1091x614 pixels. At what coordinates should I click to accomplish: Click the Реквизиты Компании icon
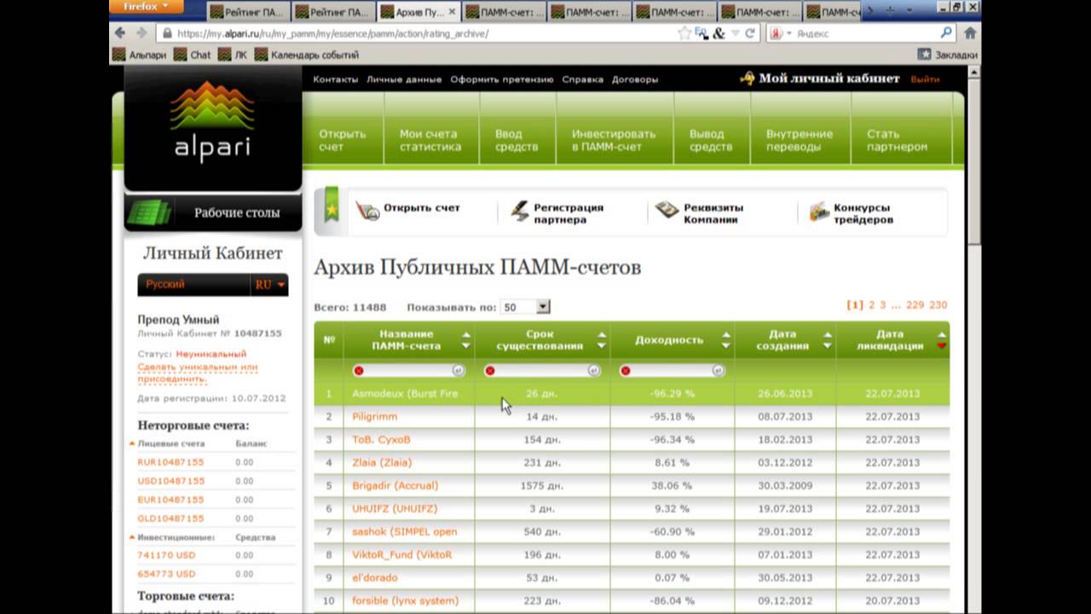point(667,210)
